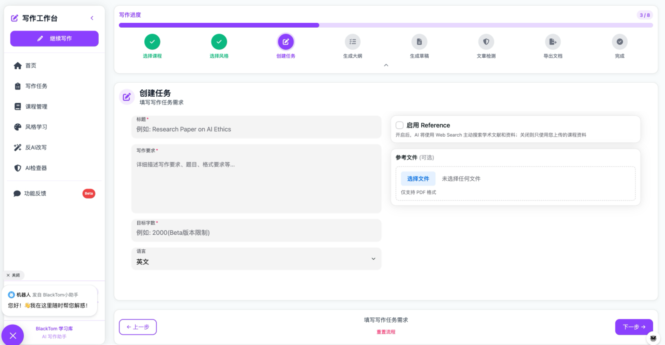665x345 pixels.
Task: Enable the 启用 Reference checkbox
Action: click(x=400, y=125)
